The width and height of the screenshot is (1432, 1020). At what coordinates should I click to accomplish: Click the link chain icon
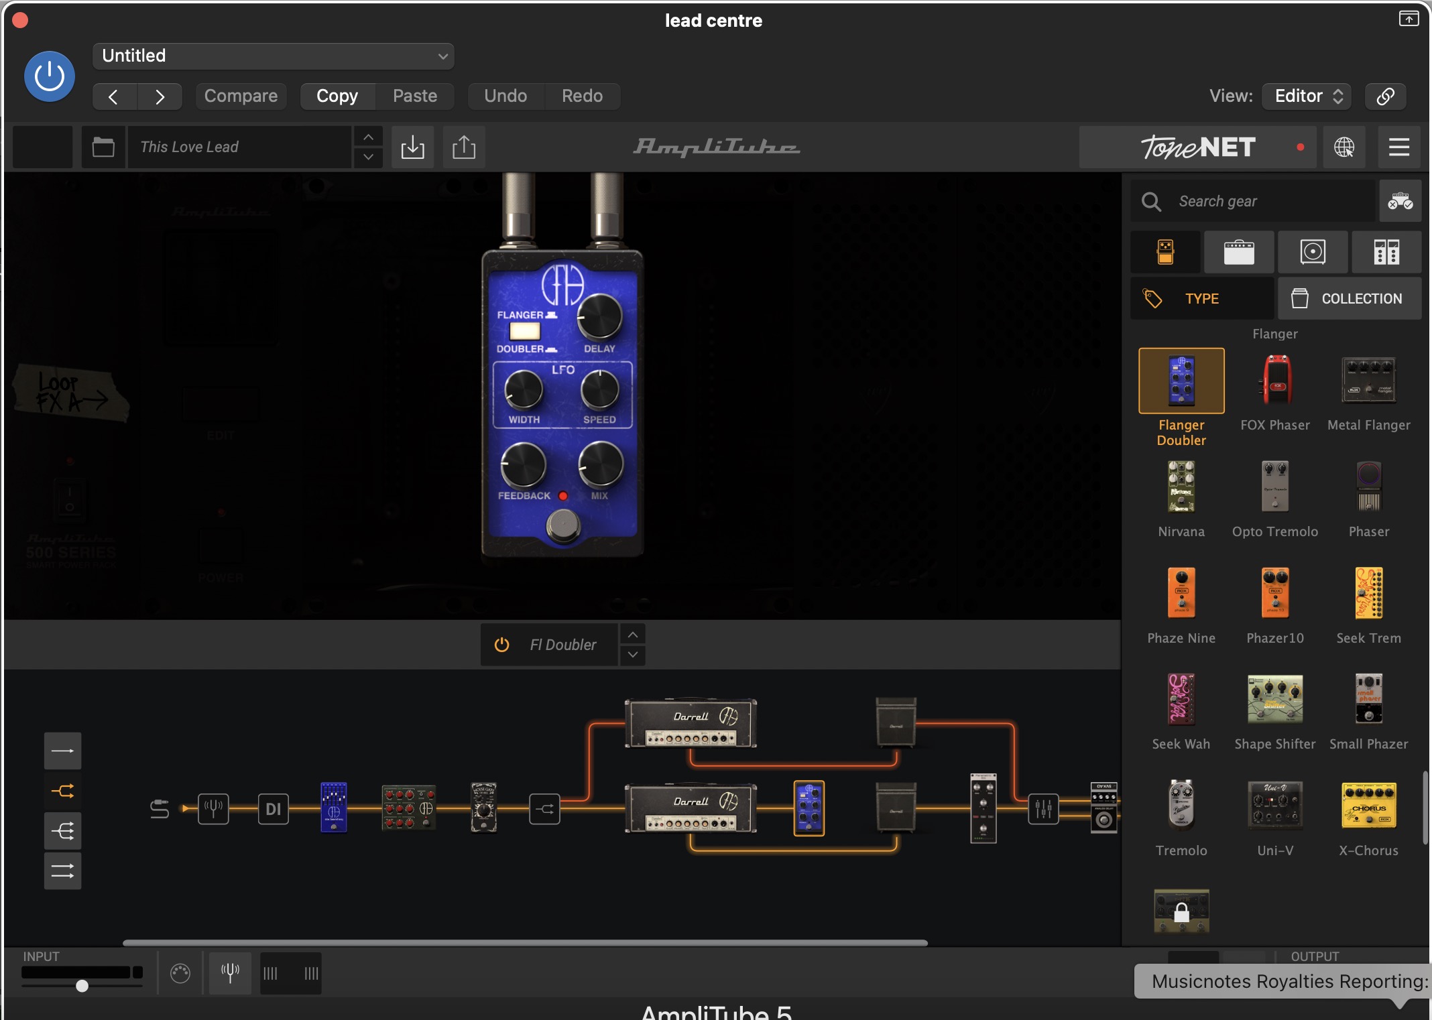1385,97
